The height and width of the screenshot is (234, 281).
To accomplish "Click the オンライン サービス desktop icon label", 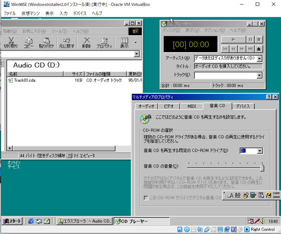I will 14,164.
